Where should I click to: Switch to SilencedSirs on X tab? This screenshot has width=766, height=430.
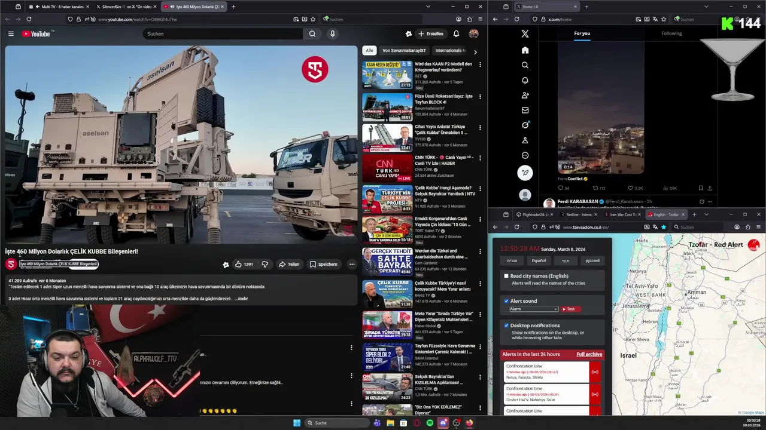pyautogui.click(x=126, y=7)
